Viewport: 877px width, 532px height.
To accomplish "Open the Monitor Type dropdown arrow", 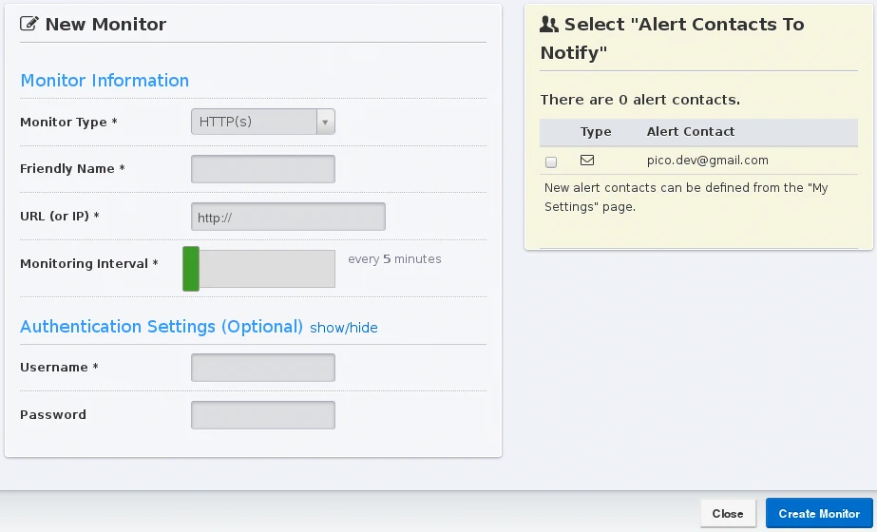I will pyautogui.click(x=326, y=122).
